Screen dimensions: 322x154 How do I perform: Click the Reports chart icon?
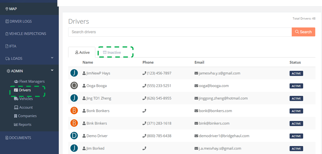[x=16, y=125]
